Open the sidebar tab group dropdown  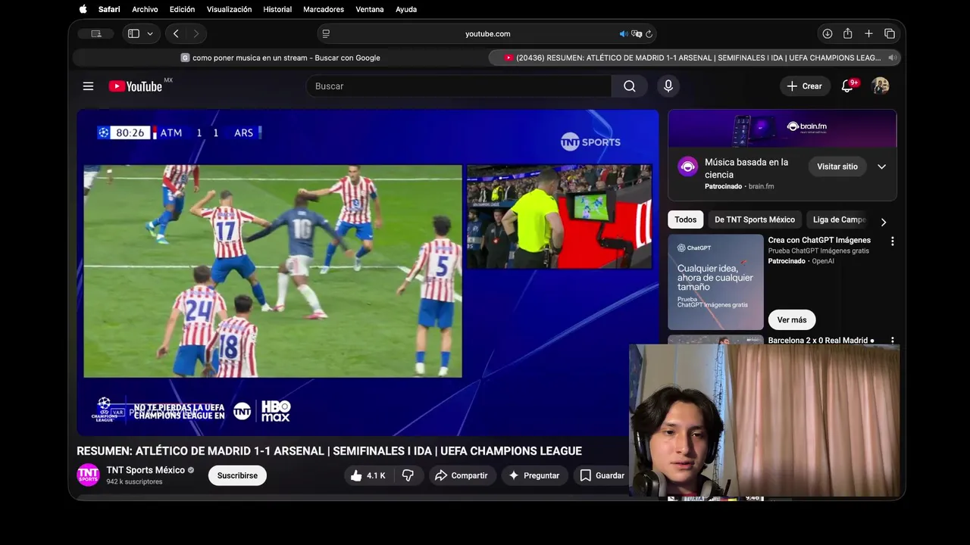tap(150, 33)
